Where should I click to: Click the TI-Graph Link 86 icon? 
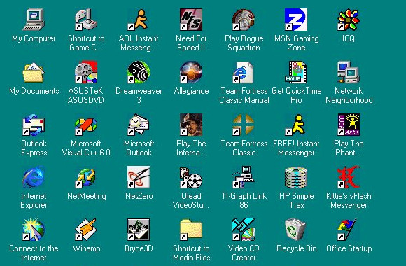point(244,177)
